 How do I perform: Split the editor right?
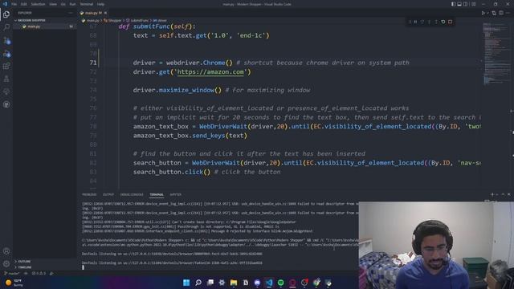(x=501, y=13)
